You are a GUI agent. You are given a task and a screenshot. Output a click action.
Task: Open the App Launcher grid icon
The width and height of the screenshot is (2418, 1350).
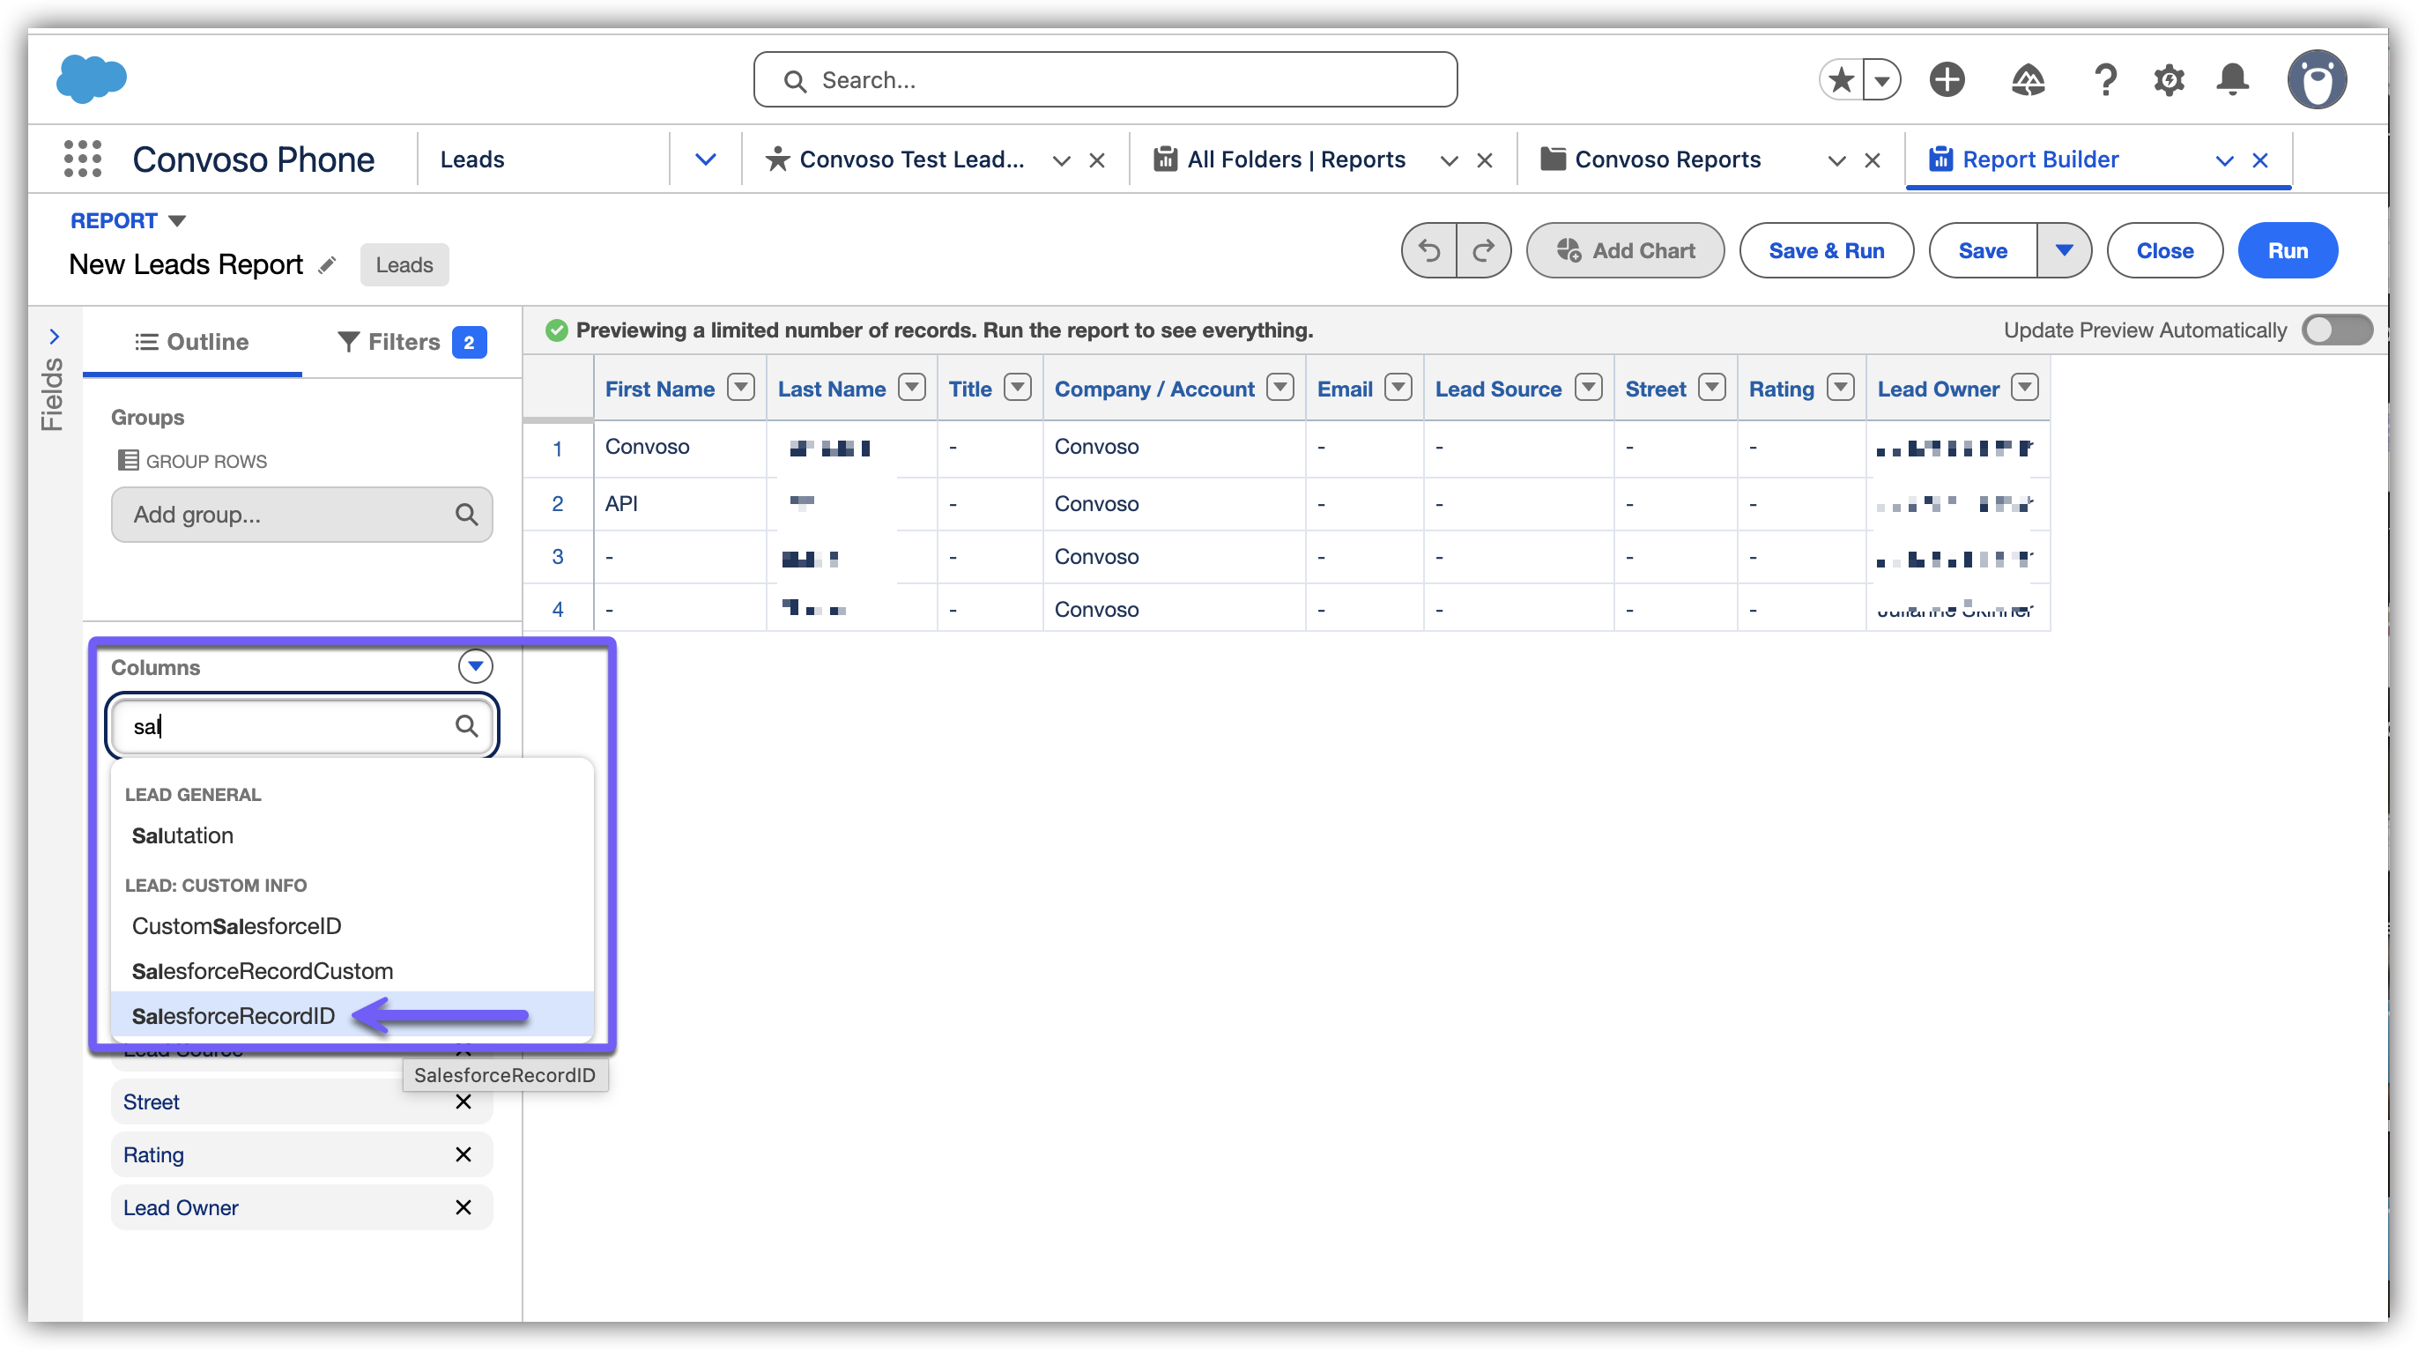(x=83, y=159)
